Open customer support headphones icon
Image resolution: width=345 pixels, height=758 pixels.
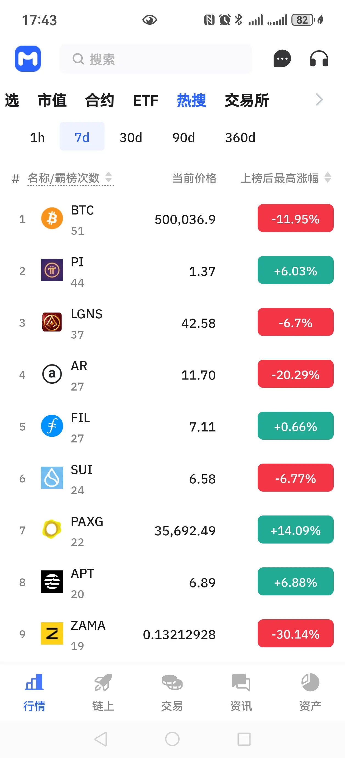(319, 58)
